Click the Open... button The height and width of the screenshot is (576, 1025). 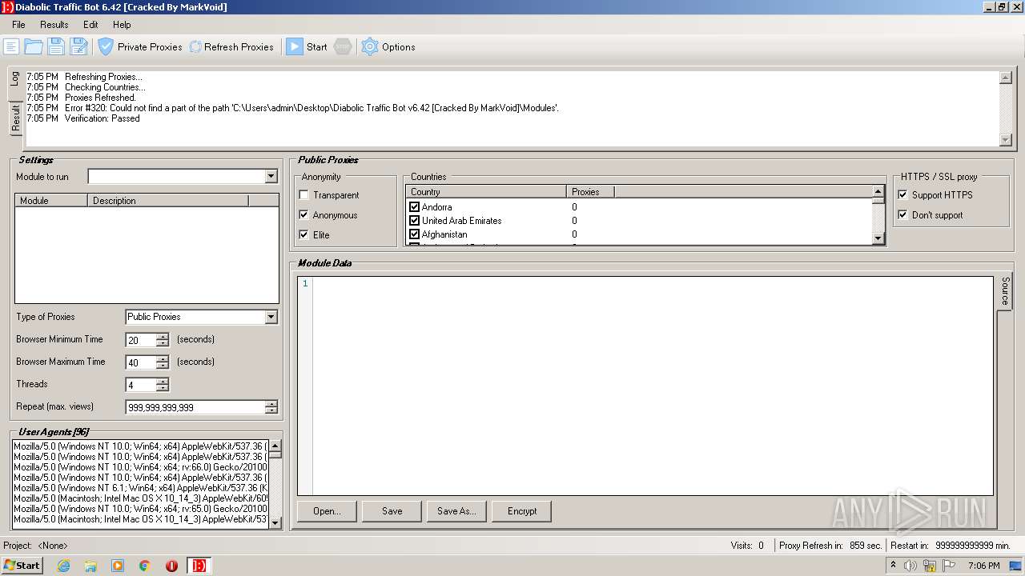tap(327, 511)
